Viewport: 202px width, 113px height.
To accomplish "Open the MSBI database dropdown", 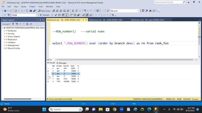I will [x=36, y=15].
